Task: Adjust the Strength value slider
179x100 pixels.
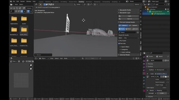Action: [x=162, y=93]
